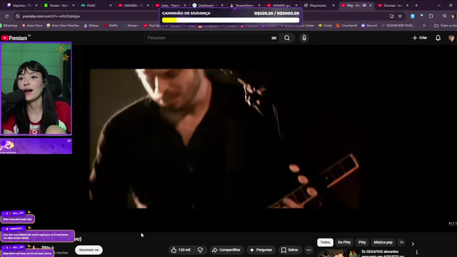Save the video with Salvar

290,250
